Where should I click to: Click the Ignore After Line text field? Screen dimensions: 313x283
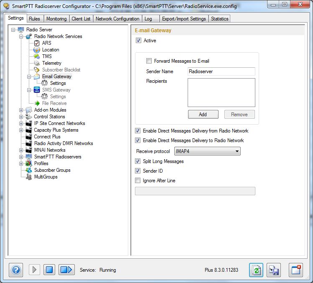pos(195,191)
